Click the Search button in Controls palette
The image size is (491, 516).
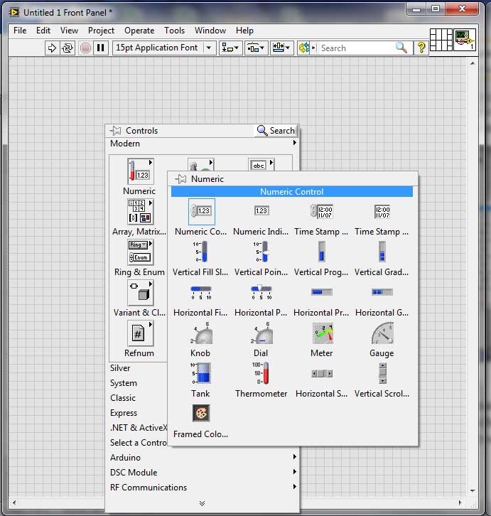(x=276, y=131)
